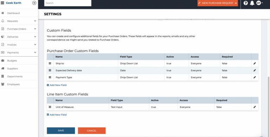Viewport: 270px width, 137px height.
Task: Click the reorder handle for Unit of Measure
Action: tap(50, 107)
